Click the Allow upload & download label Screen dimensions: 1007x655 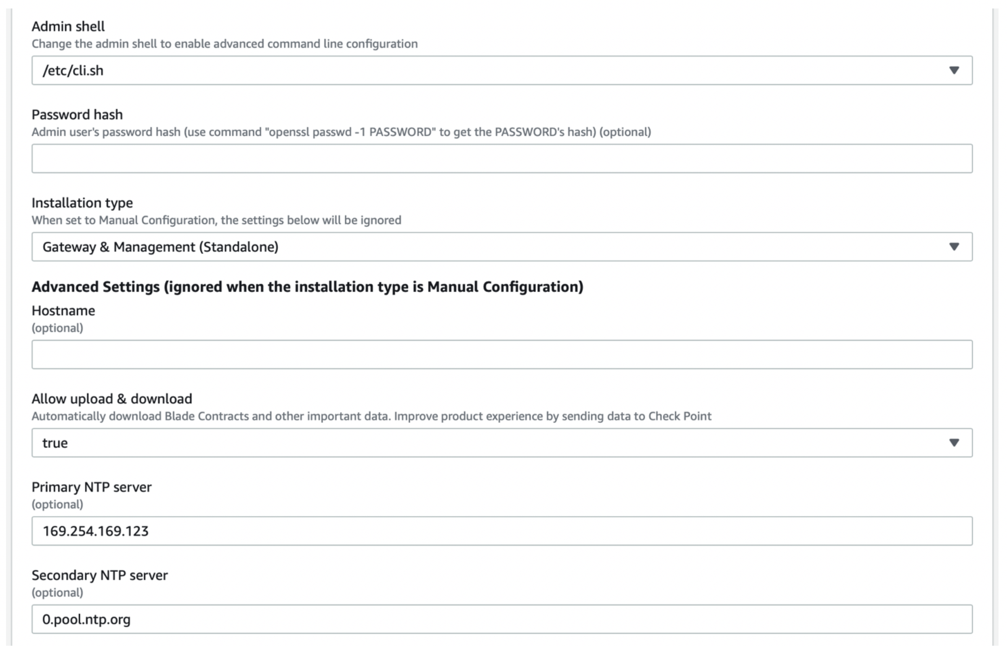click(x=112, y=399)
